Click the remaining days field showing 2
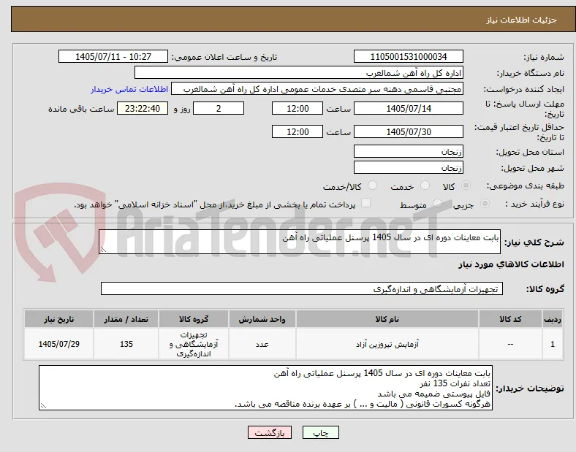The height and width of the screenshot is (452, 576). (219, 108)
